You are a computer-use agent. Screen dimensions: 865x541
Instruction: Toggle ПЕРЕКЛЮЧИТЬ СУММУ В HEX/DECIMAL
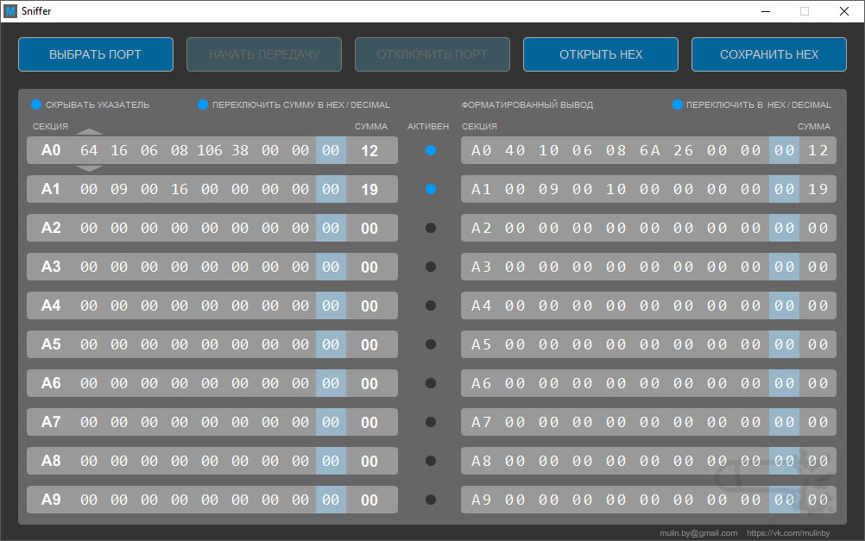[x=203, y=104]
